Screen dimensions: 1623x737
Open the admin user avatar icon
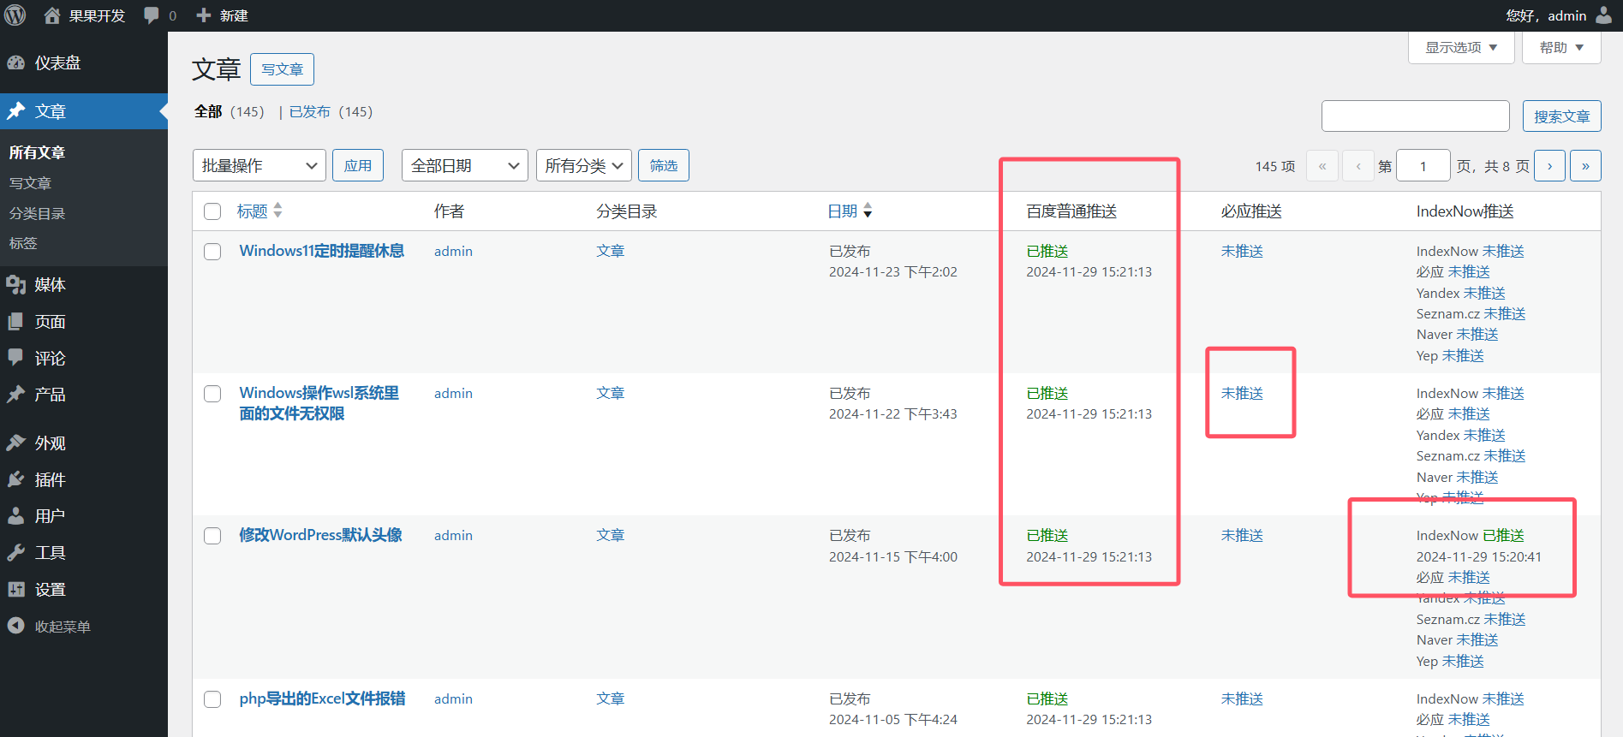1603,15
